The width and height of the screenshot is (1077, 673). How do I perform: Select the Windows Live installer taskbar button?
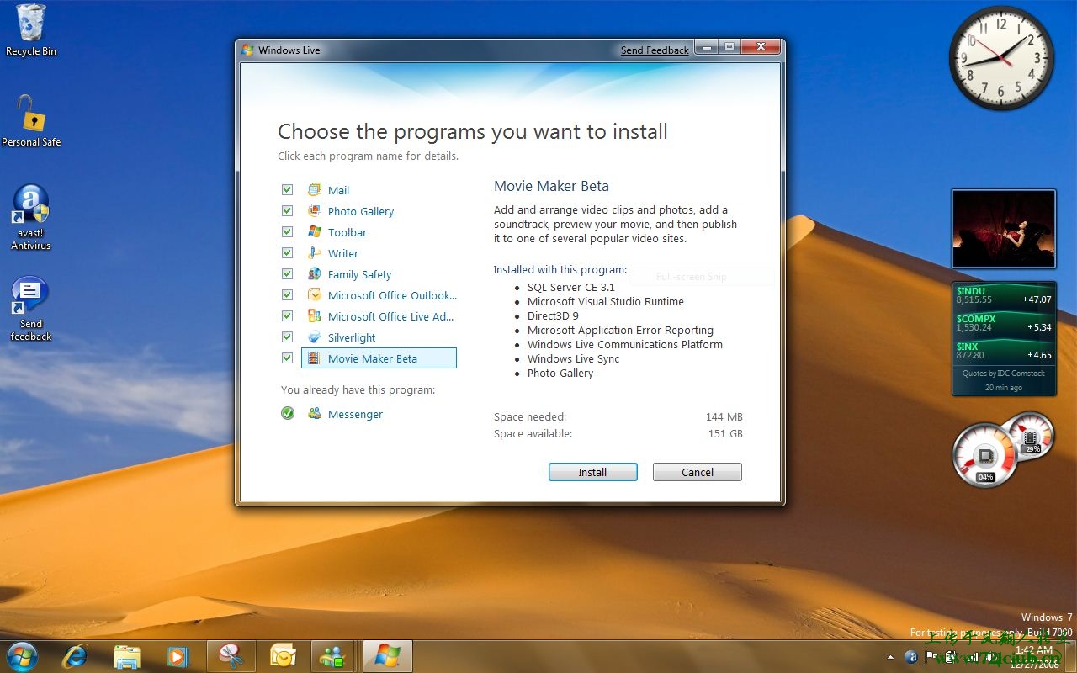pos(387,655)
